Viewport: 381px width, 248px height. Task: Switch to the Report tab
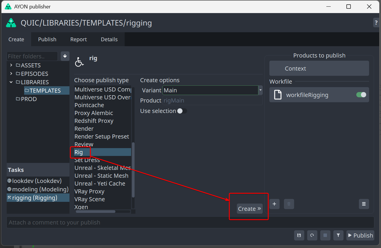click(x=78, y=39)
